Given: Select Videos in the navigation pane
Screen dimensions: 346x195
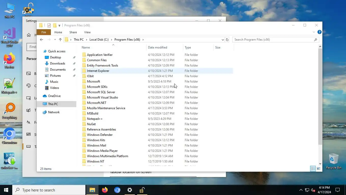Looking at the screenshot, I should [54, 88].
